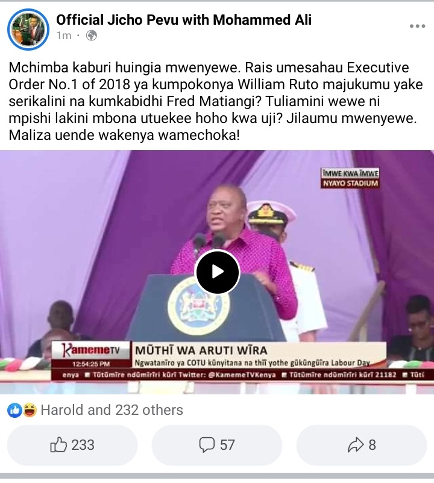Click the 8 shares count
Image resolution: width=434 pixels, height=483 pixels.
coord(373,445)
